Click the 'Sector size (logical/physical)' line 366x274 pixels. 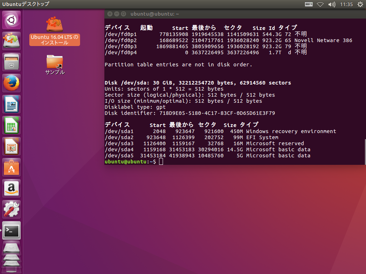(190, 95)
